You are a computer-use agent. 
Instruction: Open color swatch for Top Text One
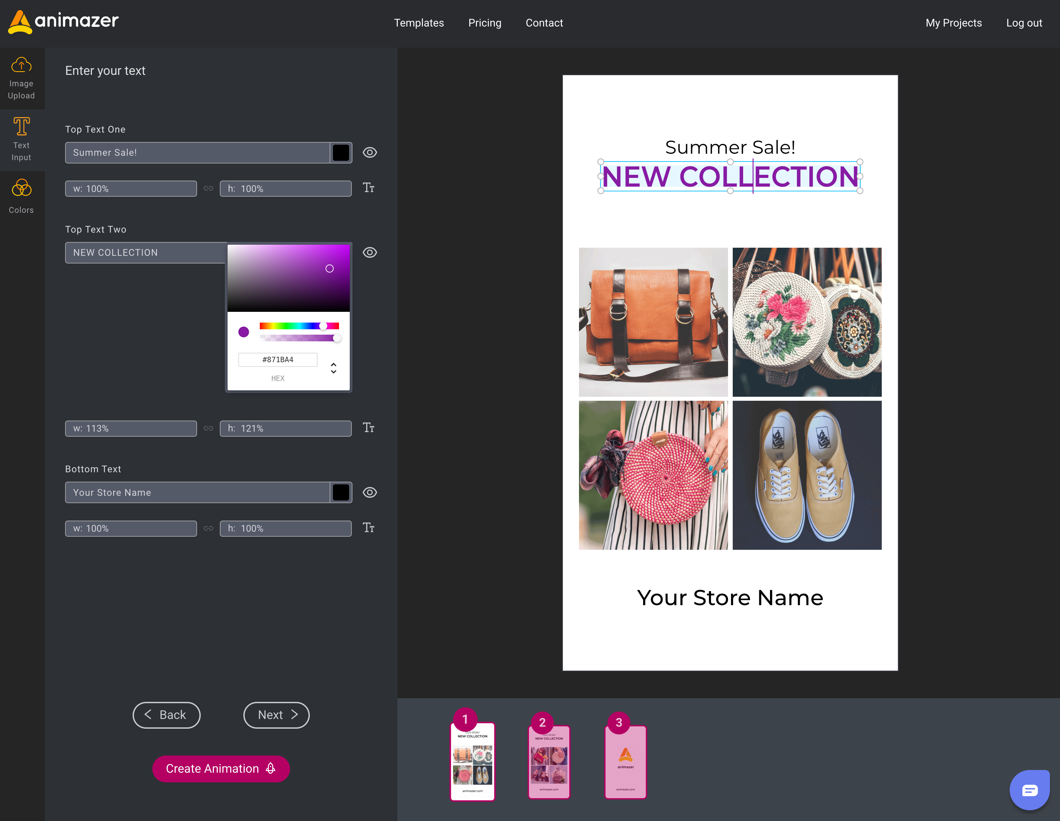click(341, 152)
